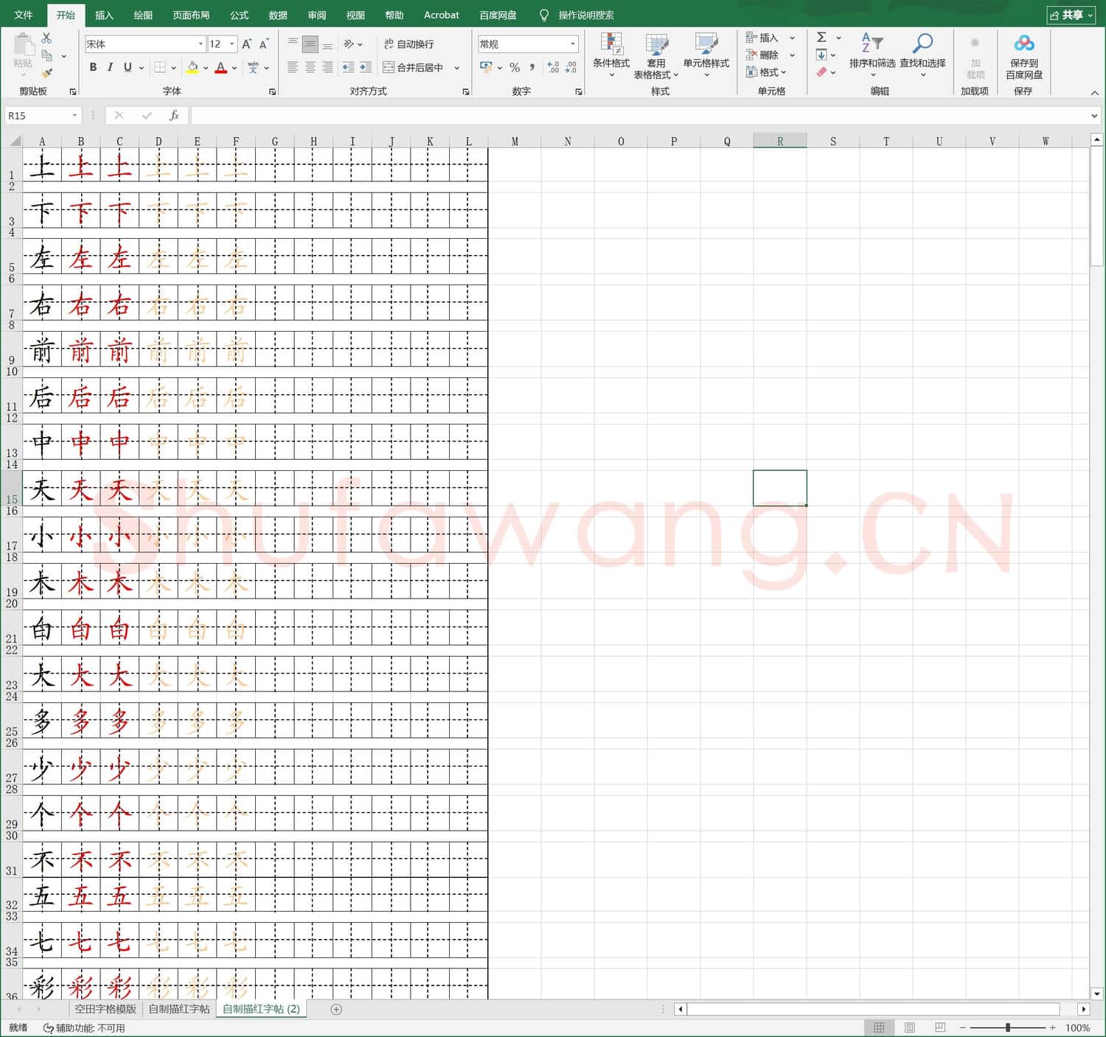Switch to the 插入 ribbon tab

[x=104, y=15]
